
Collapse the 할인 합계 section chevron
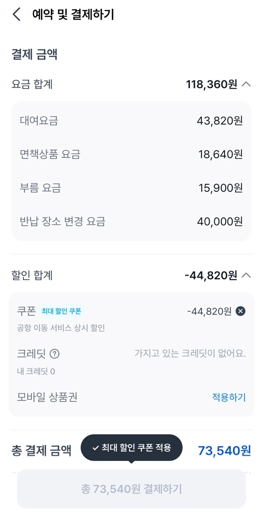246,275
